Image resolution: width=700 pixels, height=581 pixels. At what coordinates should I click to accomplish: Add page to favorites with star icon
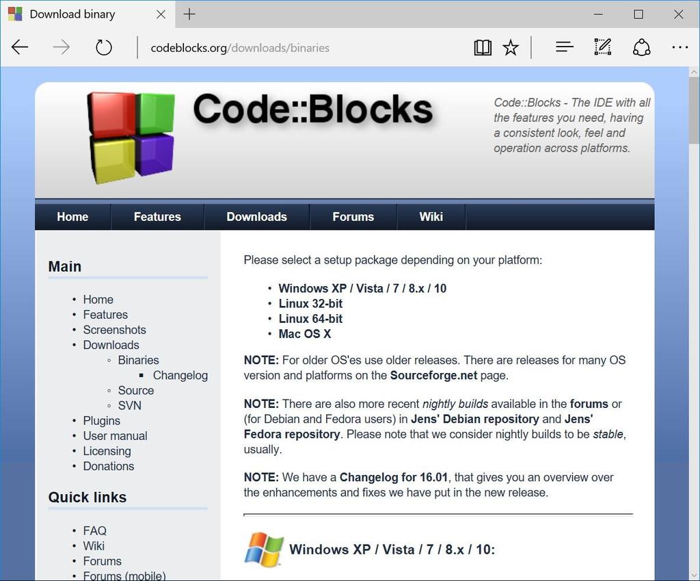[x=511, y=47]
